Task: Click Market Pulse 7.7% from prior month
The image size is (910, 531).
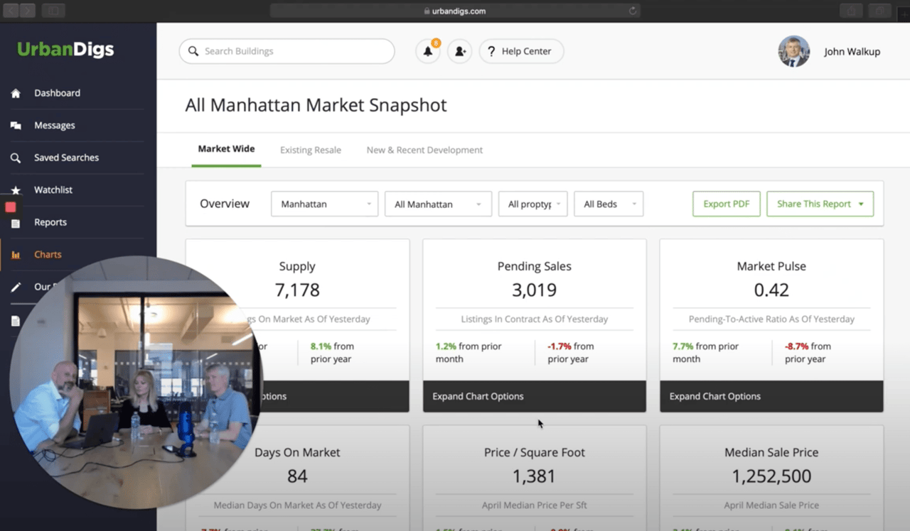Action: (x=705, y=353)
